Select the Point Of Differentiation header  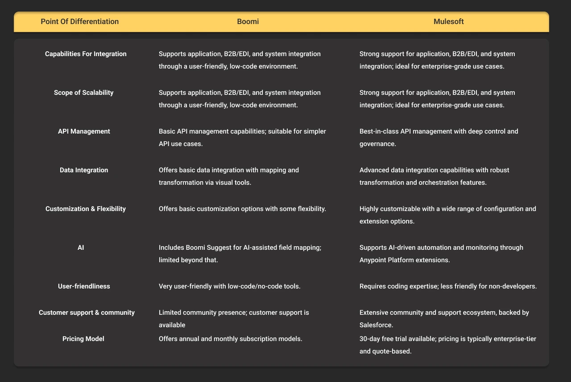79,21
